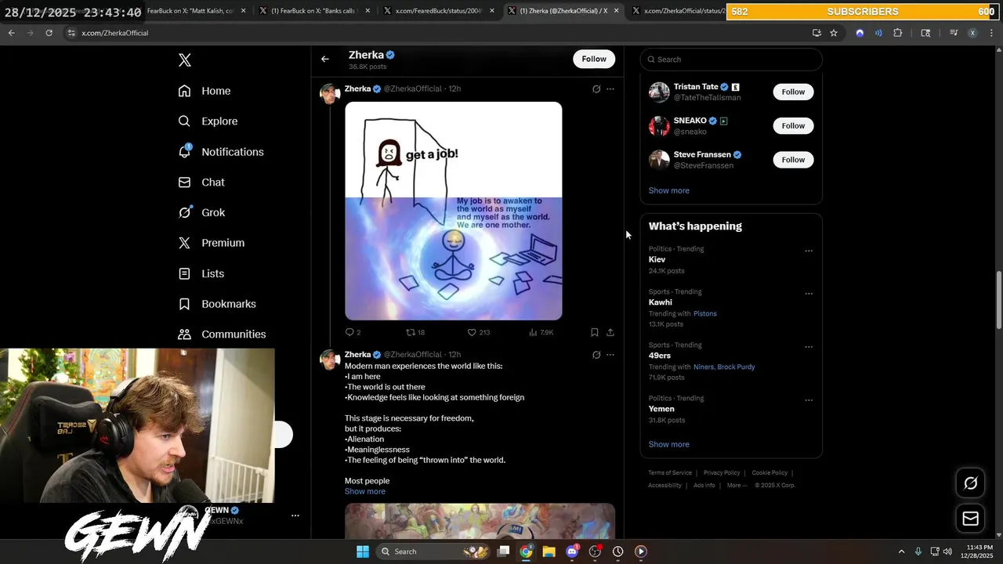Click Grok icon on Modern man post
1003x564 pixels.
click(x=596, y=355)
